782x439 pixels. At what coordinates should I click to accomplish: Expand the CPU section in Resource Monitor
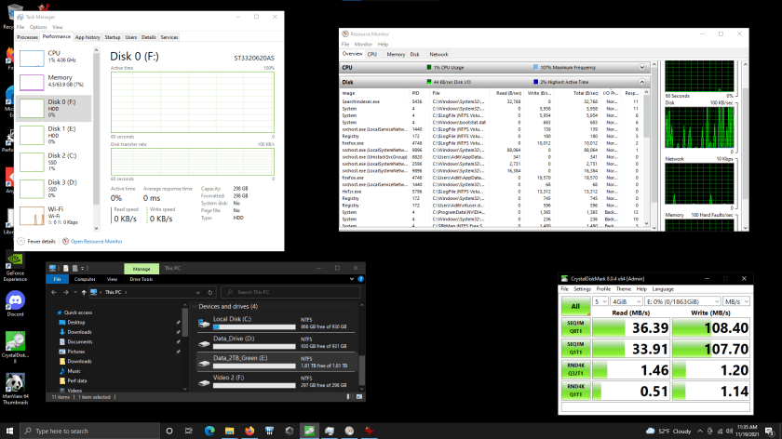point(641,68)
